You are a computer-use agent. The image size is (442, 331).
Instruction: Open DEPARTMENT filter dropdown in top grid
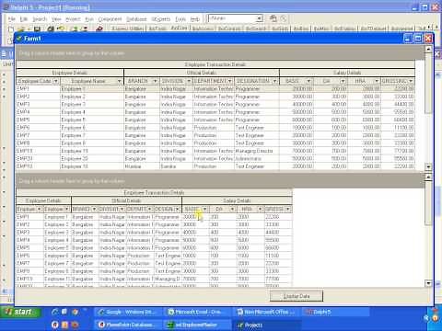(230, 81)
